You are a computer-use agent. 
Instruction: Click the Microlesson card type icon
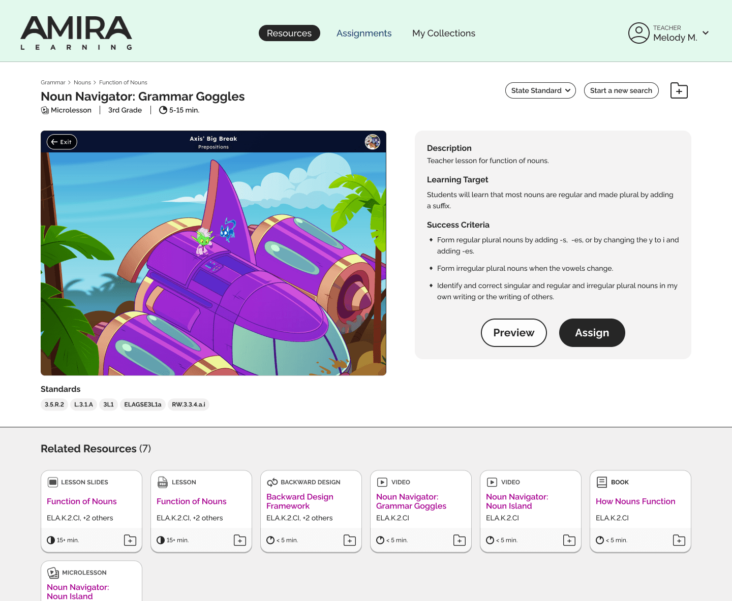pyautogui.click(x=53, y=573)
